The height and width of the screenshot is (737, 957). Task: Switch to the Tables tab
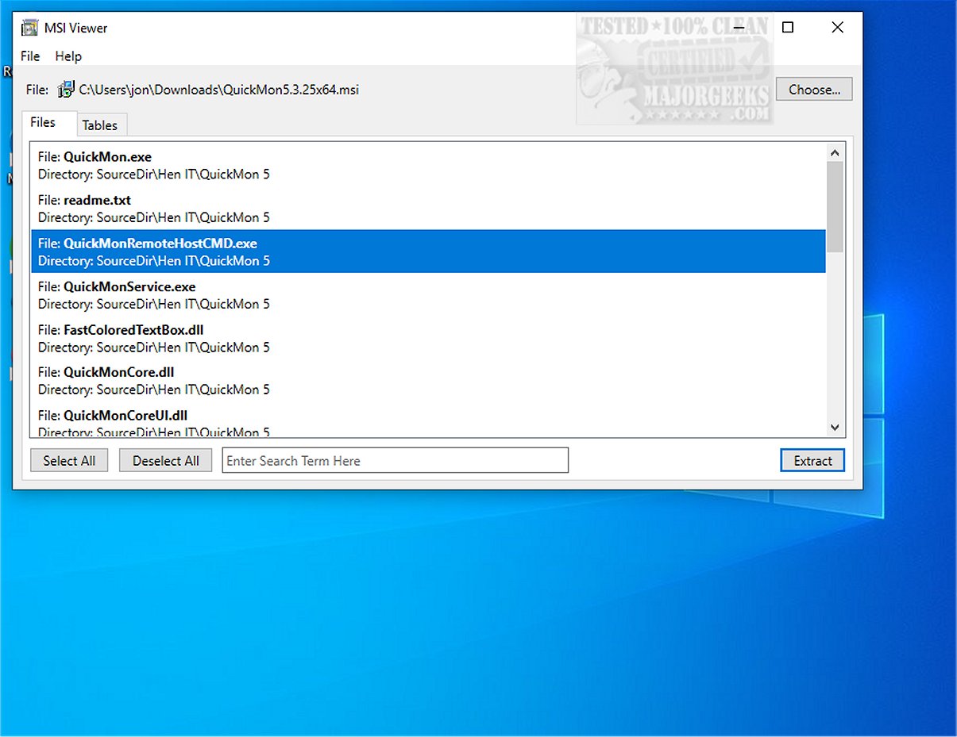point(100,125)
